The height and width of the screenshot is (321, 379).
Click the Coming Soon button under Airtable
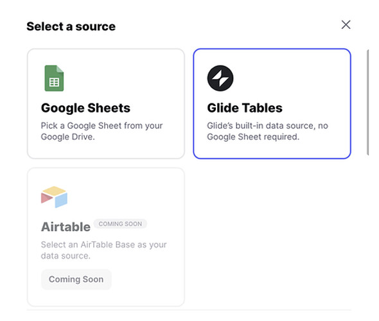click(76, 279)
